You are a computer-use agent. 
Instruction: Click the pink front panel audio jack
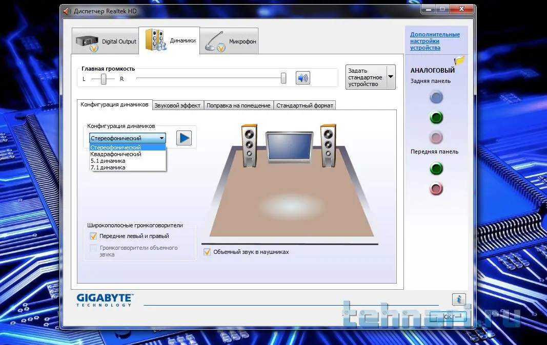(x=436, y=189)
